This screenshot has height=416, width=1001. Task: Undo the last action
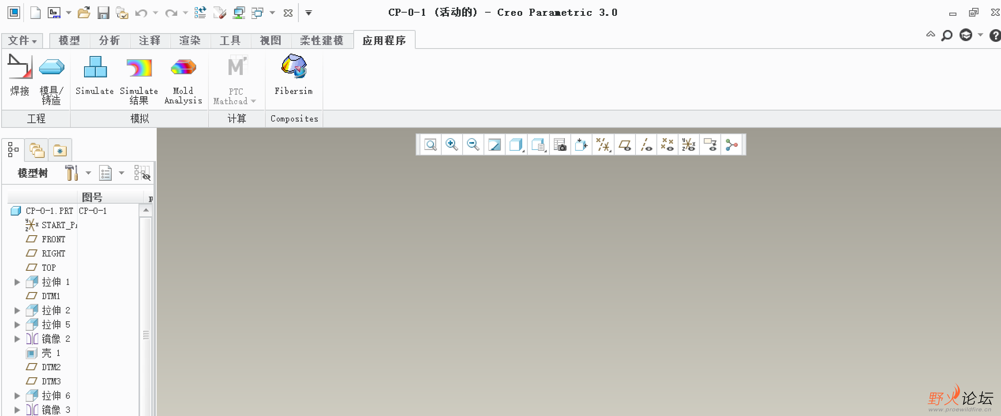[141, 13]
